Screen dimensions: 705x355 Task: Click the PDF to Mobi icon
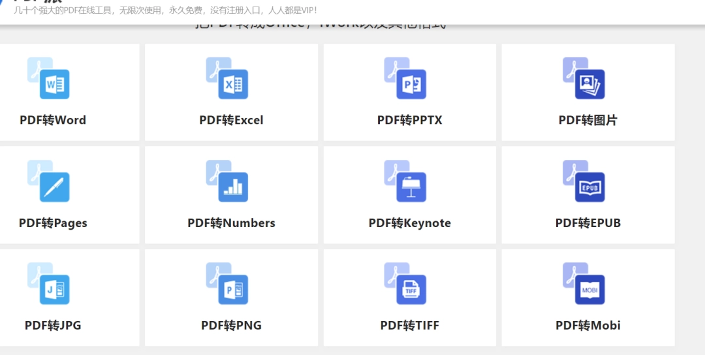pyautogui.click(x=584, y=284)
